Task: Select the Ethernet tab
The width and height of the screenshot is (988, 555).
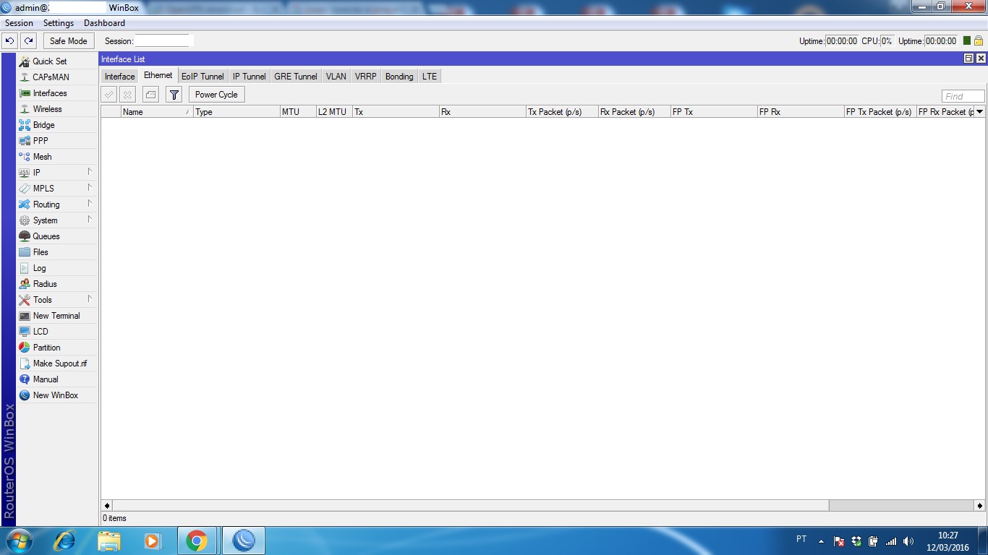Action: (x=158, y=75)
